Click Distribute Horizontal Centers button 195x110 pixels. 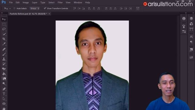click(126, 9)
